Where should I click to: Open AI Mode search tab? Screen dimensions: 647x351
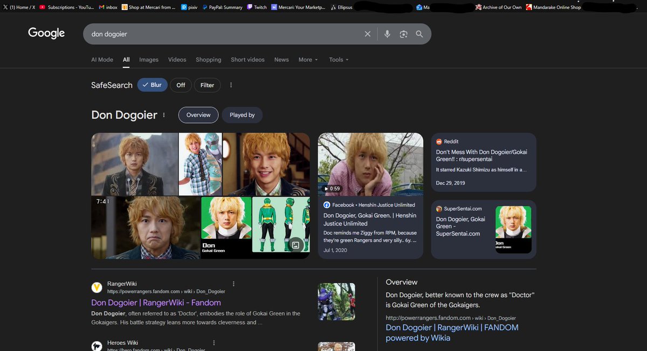coord(102,60)
